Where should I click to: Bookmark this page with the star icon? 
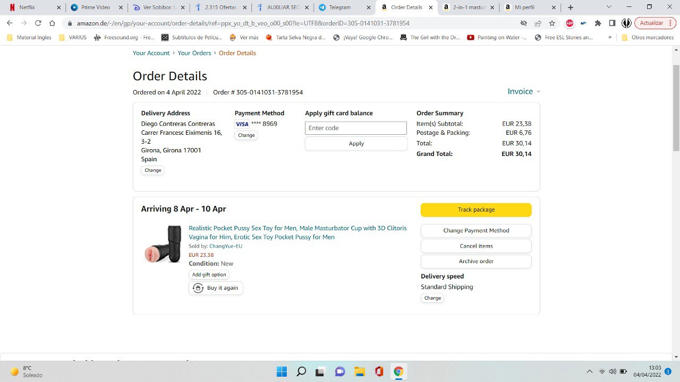point(552,23)
